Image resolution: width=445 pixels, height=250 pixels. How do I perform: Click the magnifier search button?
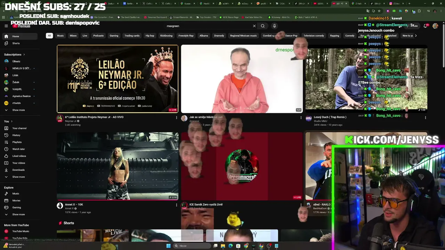(x=263, y=26)
